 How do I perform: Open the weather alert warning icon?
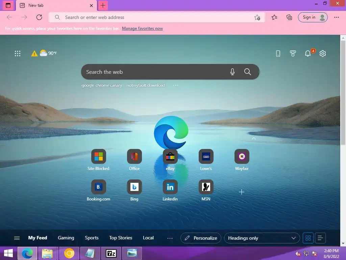34,53
